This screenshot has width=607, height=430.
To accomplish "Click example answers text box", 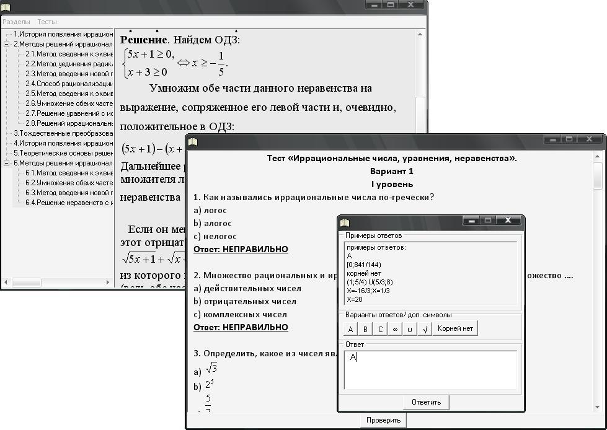I will point(430,274).
